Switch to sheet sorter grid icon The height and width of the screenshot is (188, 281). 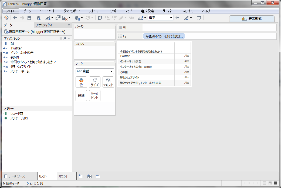(264, 183)
